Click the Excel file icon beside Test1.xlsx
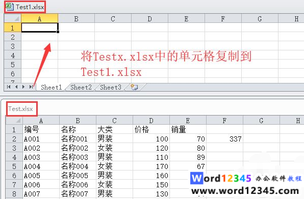This screenshot has width=304, height=199. click(9, 7)
